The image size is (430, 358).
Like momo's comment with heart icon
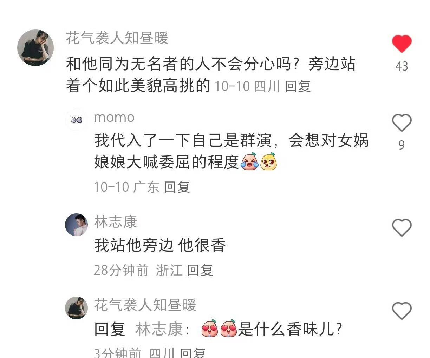coord(402,123)
